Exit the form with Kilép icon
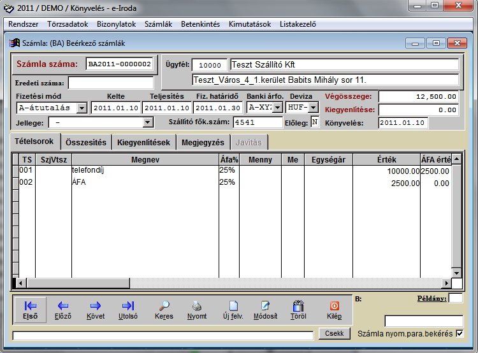 click(x=334, y=309)
